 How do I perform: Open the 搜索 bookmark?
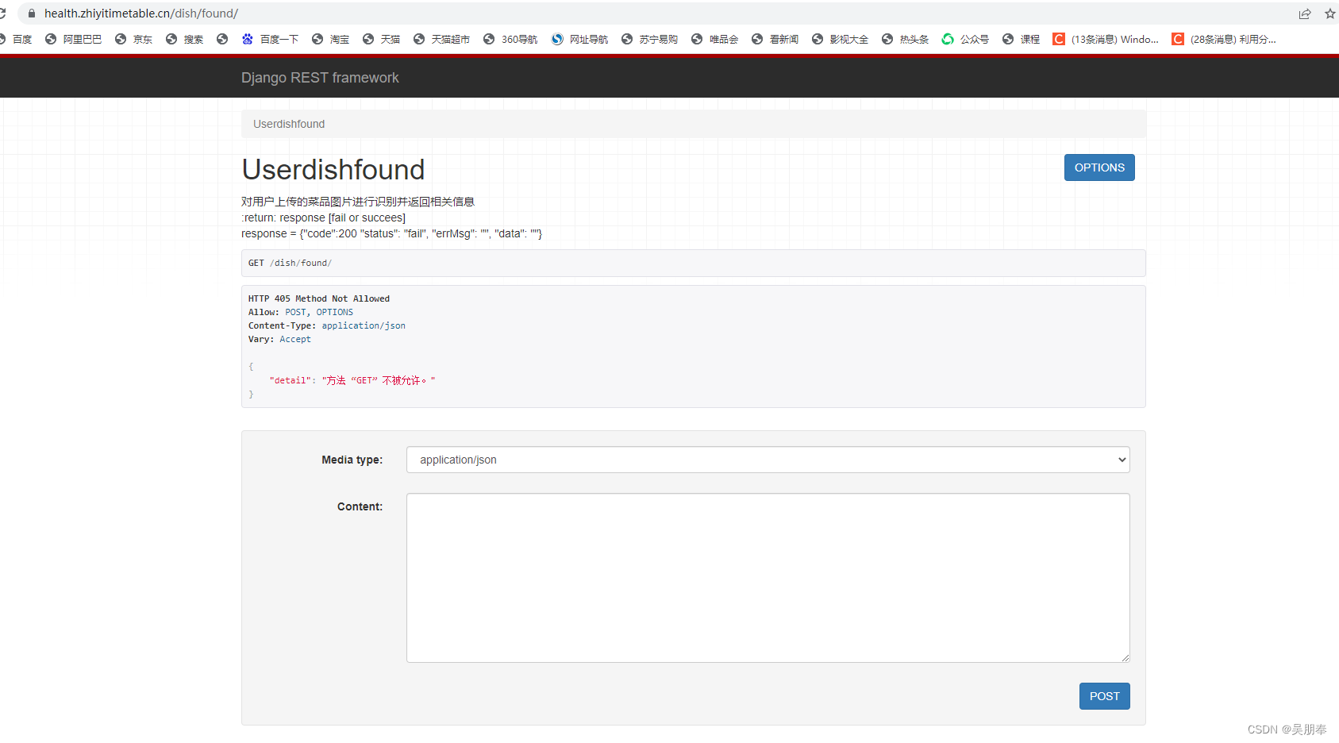[x=184, y=39]
